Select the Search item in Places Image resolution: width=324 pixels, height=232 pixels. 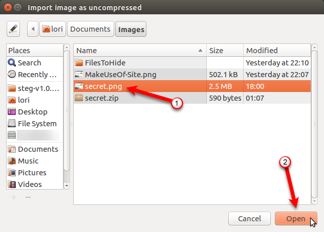click(x=29, y=63)
